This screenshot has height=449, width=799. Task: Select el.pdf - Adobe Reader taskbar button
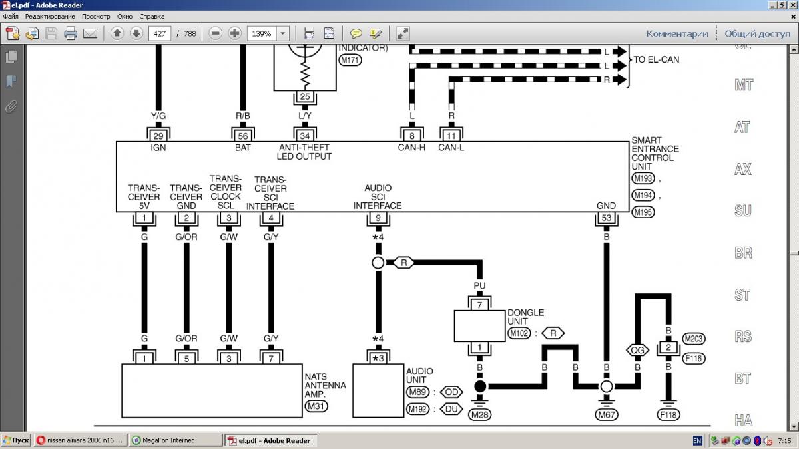point(270,440)
